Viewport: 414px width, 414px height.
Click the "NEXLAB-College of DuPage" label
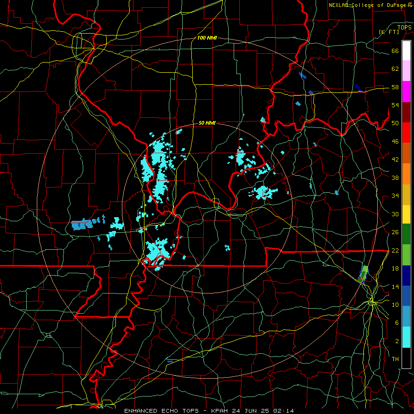click(368, 5)
